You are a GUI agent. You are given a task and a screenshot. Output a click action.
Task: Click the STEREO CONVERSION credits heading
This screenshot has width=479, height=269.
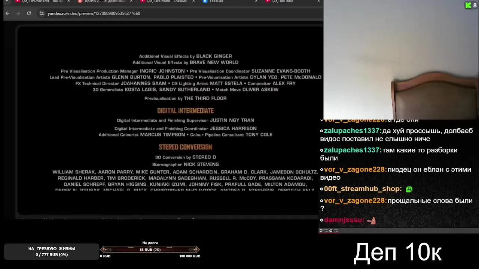(x=186, y=147)
